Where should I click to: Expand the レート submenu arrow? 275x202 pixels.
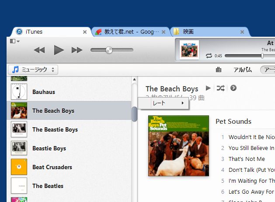[x=183, y=103]
